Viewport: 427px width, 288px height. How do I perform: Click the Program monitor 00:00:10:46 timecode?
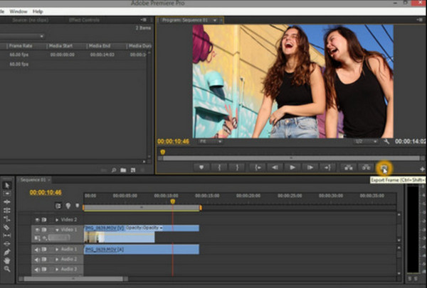(173, 141)
